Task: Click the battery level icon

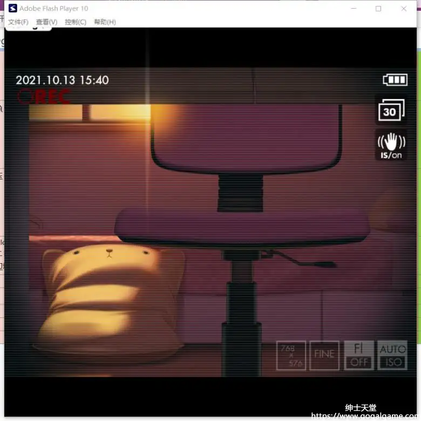Action: (x=395, y=80)
